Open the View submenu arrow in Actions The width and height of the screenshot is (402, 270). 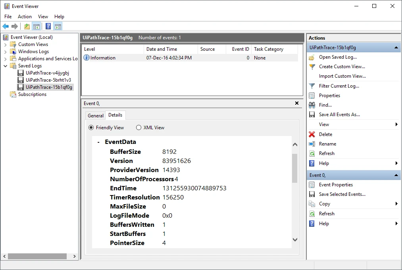(396, 124)
